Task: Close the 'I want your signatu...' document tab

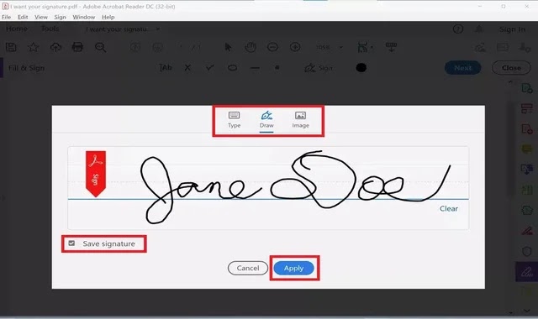Action: (158, 29)
